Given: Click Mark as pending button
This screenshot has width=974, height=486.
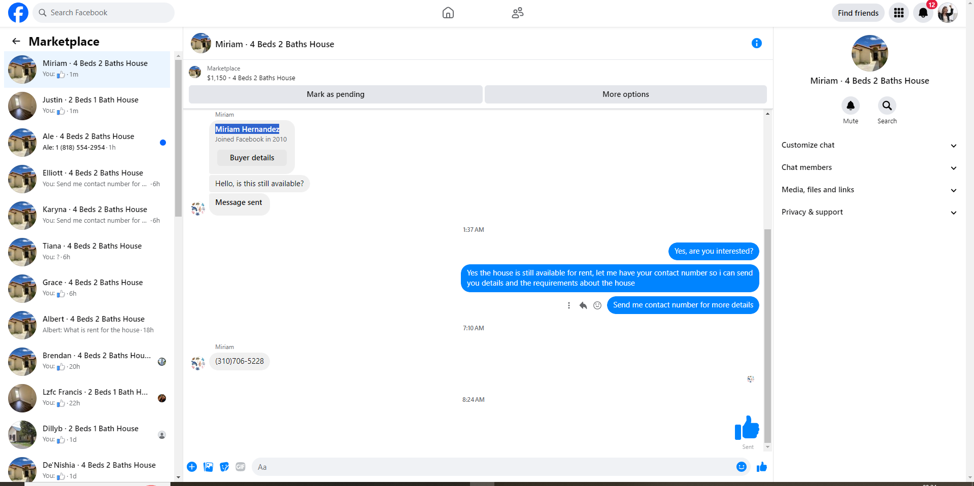Looking at the screenshot, I should tap(335, 94).
